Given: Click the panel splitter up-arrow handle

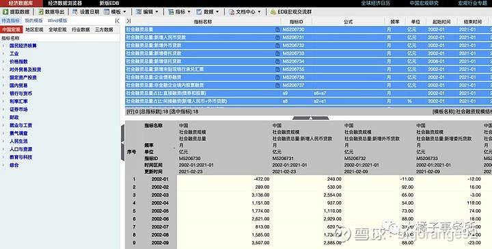Looking at the screenshot, I should [x=311, y=118].
